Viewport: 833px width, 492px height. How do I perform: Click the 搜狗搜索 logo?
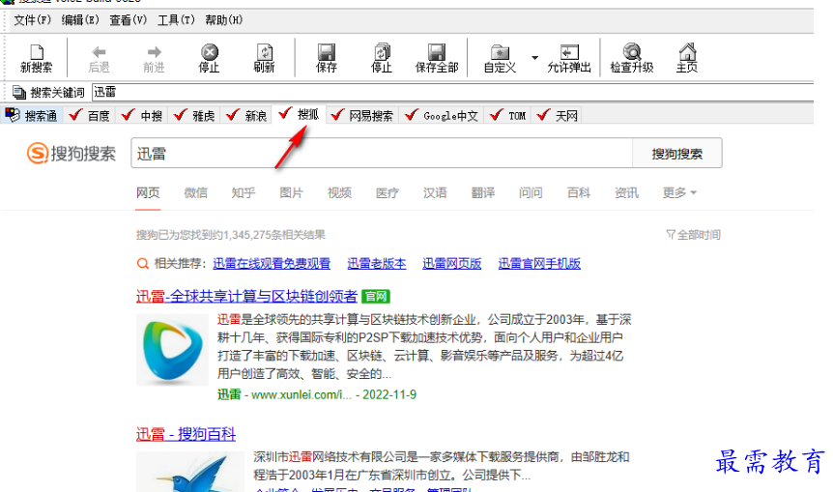[x=72, y=154]
